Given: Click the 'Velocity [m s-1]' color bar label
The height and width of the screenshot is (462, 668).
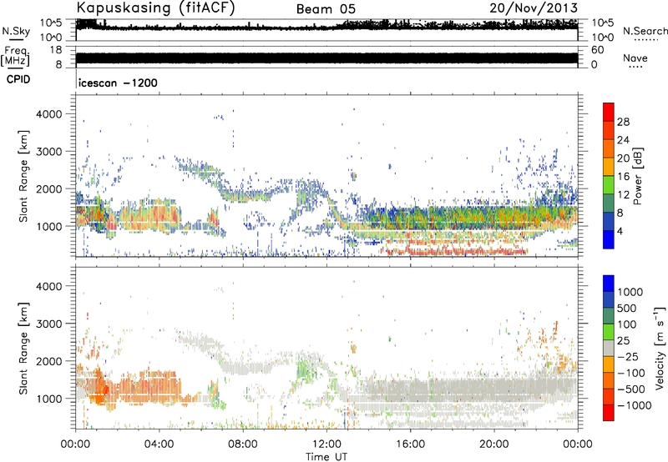Looking at the screenshot, I should tap(660, 348).
